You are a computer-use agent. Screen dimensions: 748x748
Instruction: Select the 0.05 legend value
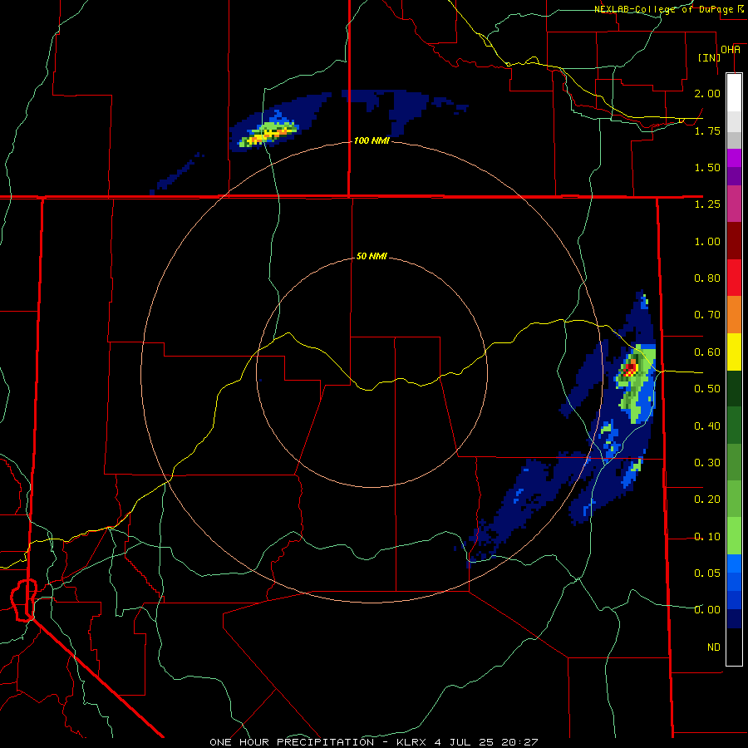707,573
